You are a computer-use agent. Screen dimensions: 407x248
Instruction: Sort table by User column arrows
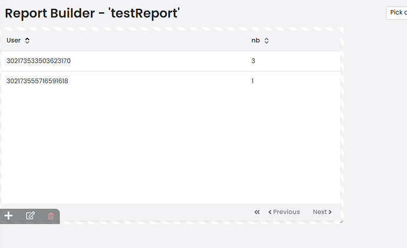tap(27, 41)
